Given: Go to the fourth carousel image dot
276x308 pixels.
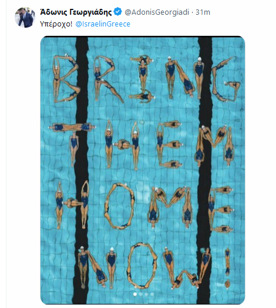Looking at the screenshot, I should (152, 294).
